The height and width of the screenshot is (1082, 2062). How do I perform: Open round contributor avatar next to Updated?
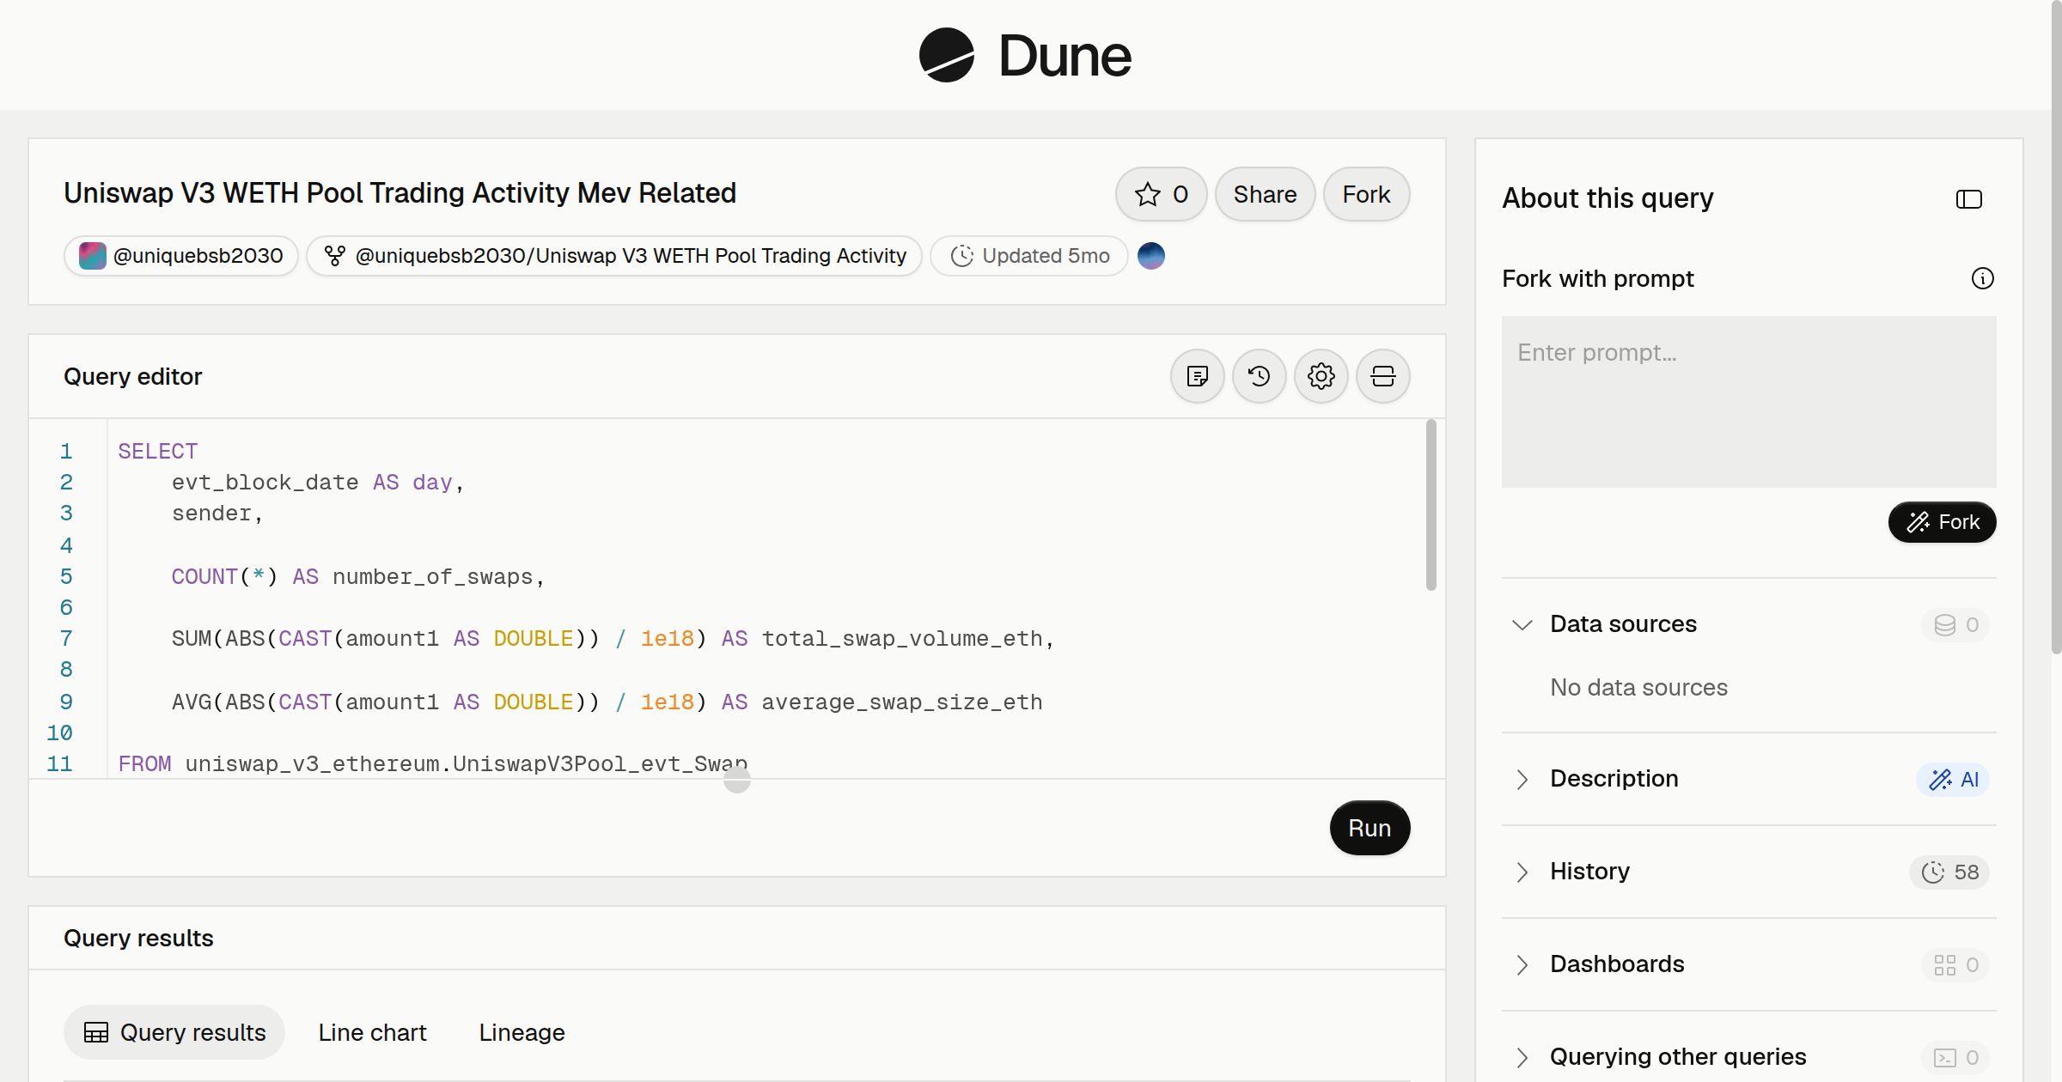click(x=1150, y=256)
